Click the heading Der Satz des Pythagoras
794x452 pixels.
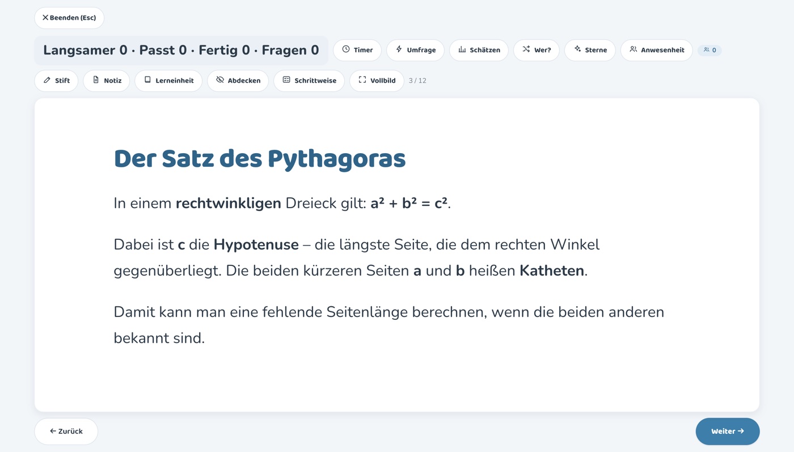260,159
